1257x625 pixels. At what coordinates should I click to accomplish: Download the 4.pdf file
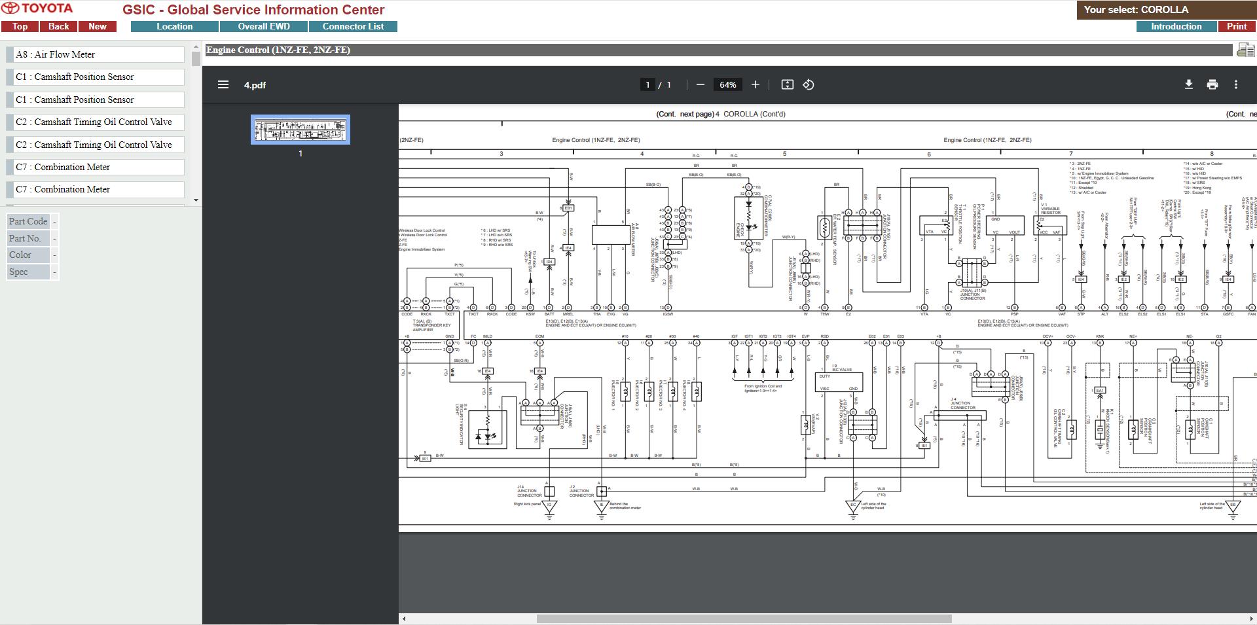coord(1189,84)
